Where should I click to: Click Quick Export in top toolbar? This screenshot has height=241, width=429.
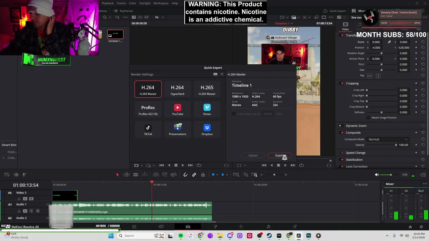[334, 11]
